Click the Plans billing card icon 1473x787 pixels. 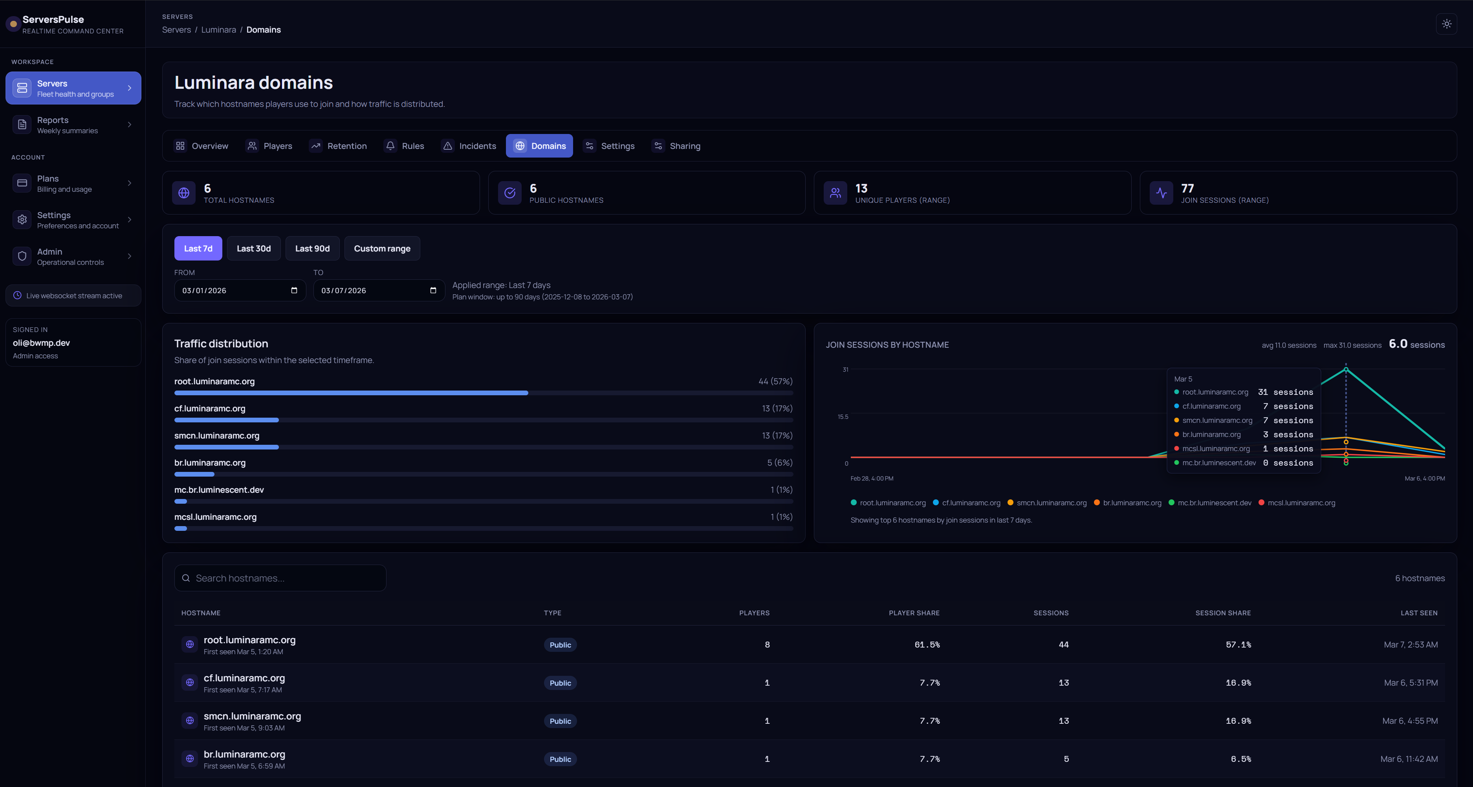tap(22, 183)
